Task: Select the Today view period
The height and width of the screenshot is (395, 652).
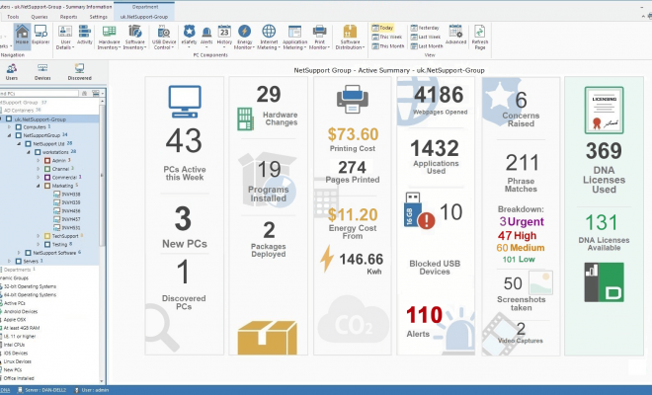Action: click(x=382, y=28)
